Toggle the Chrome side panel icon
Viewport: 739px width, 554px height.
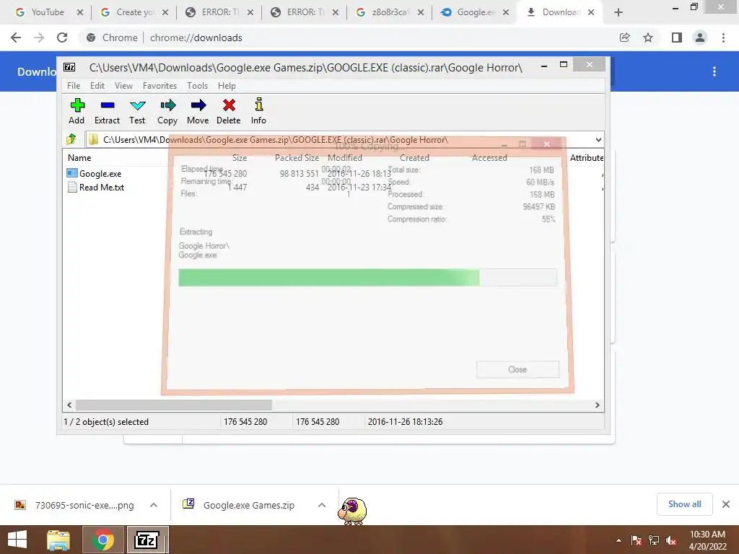point(677,38)
